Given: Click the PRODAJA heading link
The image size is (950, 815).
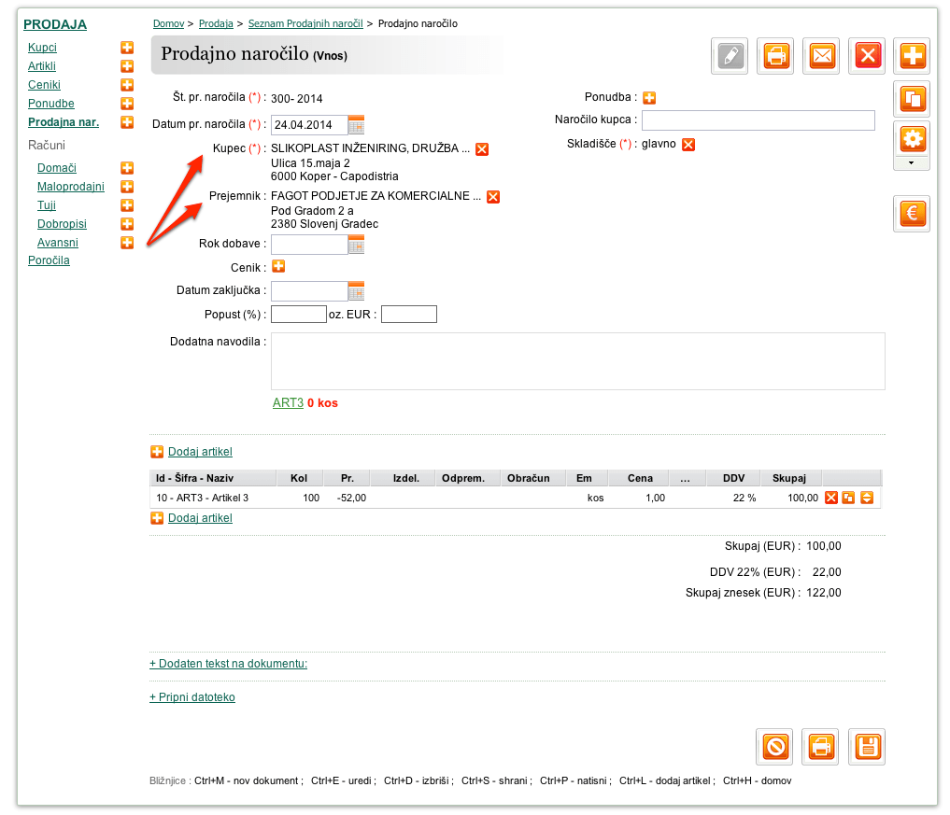Looking at the screenshot, I should (55, 25).
